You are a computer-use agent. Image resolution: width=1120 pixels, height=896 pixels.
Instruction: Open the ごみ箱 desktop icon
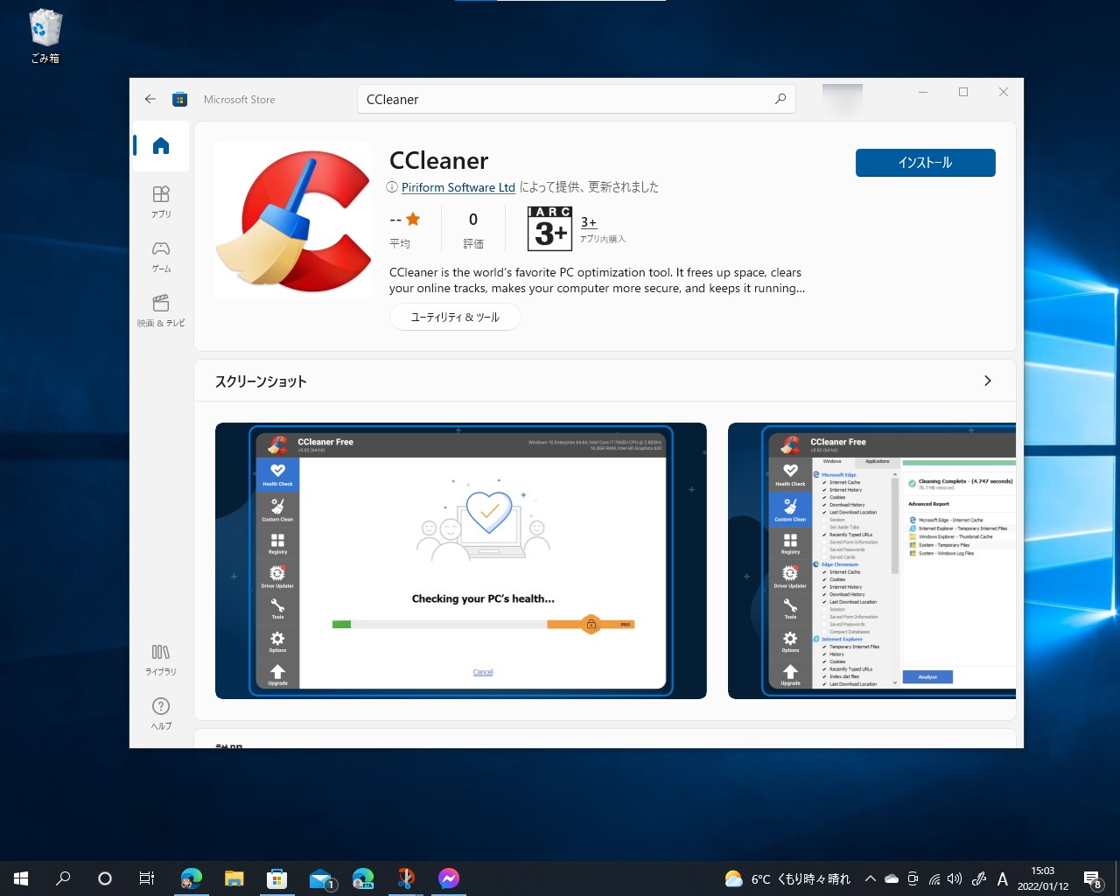(x=45, y=37)
